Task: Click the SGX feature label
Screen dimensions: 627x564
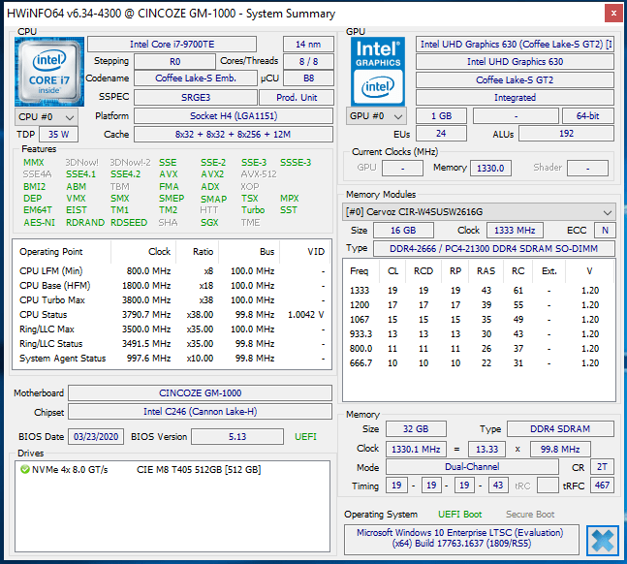Action: [209, 222]
